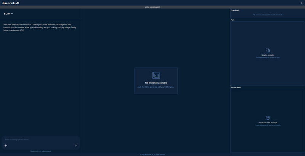The image size is (305, 156).
Task: Click the welcome message in chat
Action: click(x=40, y=27)
